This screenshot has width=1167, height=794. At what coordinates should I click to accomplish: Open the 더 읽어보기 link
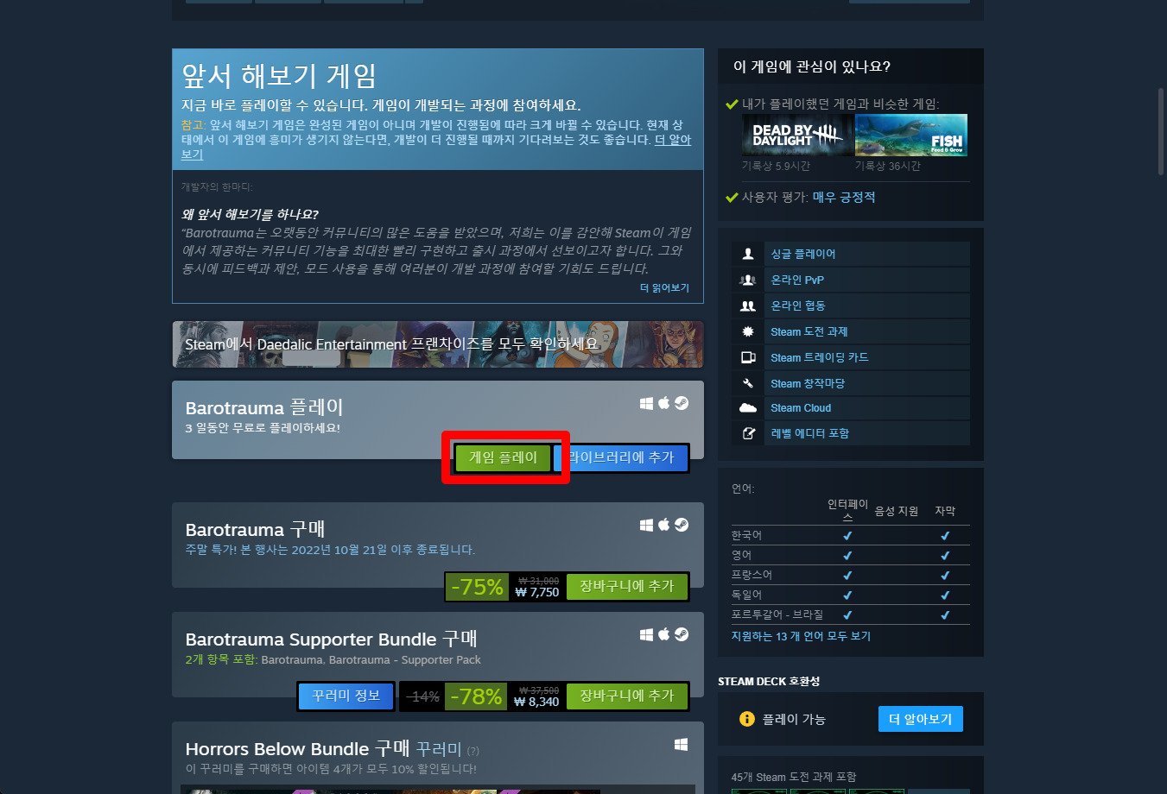click(x=664, y=288)
